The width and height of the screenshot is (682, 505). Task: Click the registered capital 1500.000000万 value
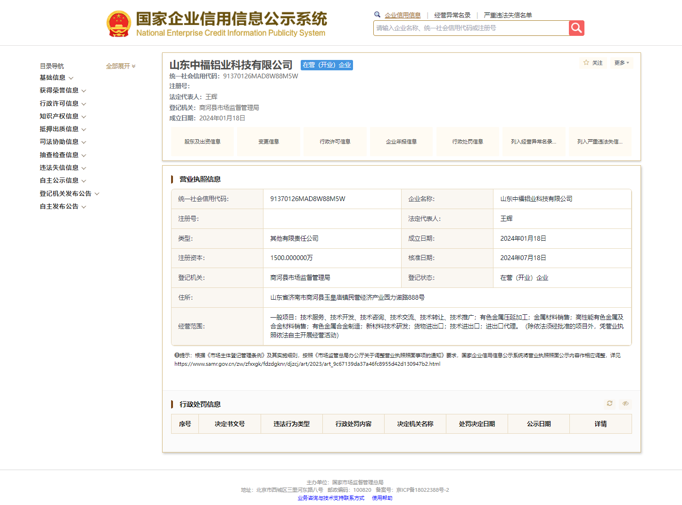click(x=291, y=258)
